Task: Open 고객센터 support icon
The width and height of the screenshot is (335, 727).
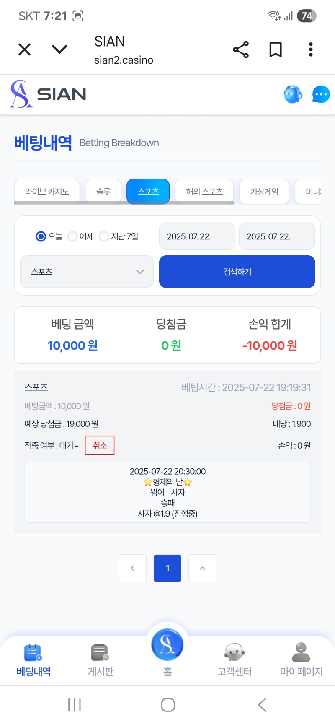Action: coord(234,660)
